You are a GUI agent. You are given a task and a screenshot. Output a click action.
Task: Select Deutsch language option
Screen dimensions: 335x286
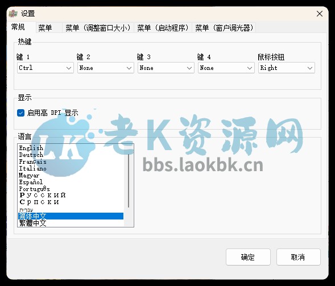31,155
